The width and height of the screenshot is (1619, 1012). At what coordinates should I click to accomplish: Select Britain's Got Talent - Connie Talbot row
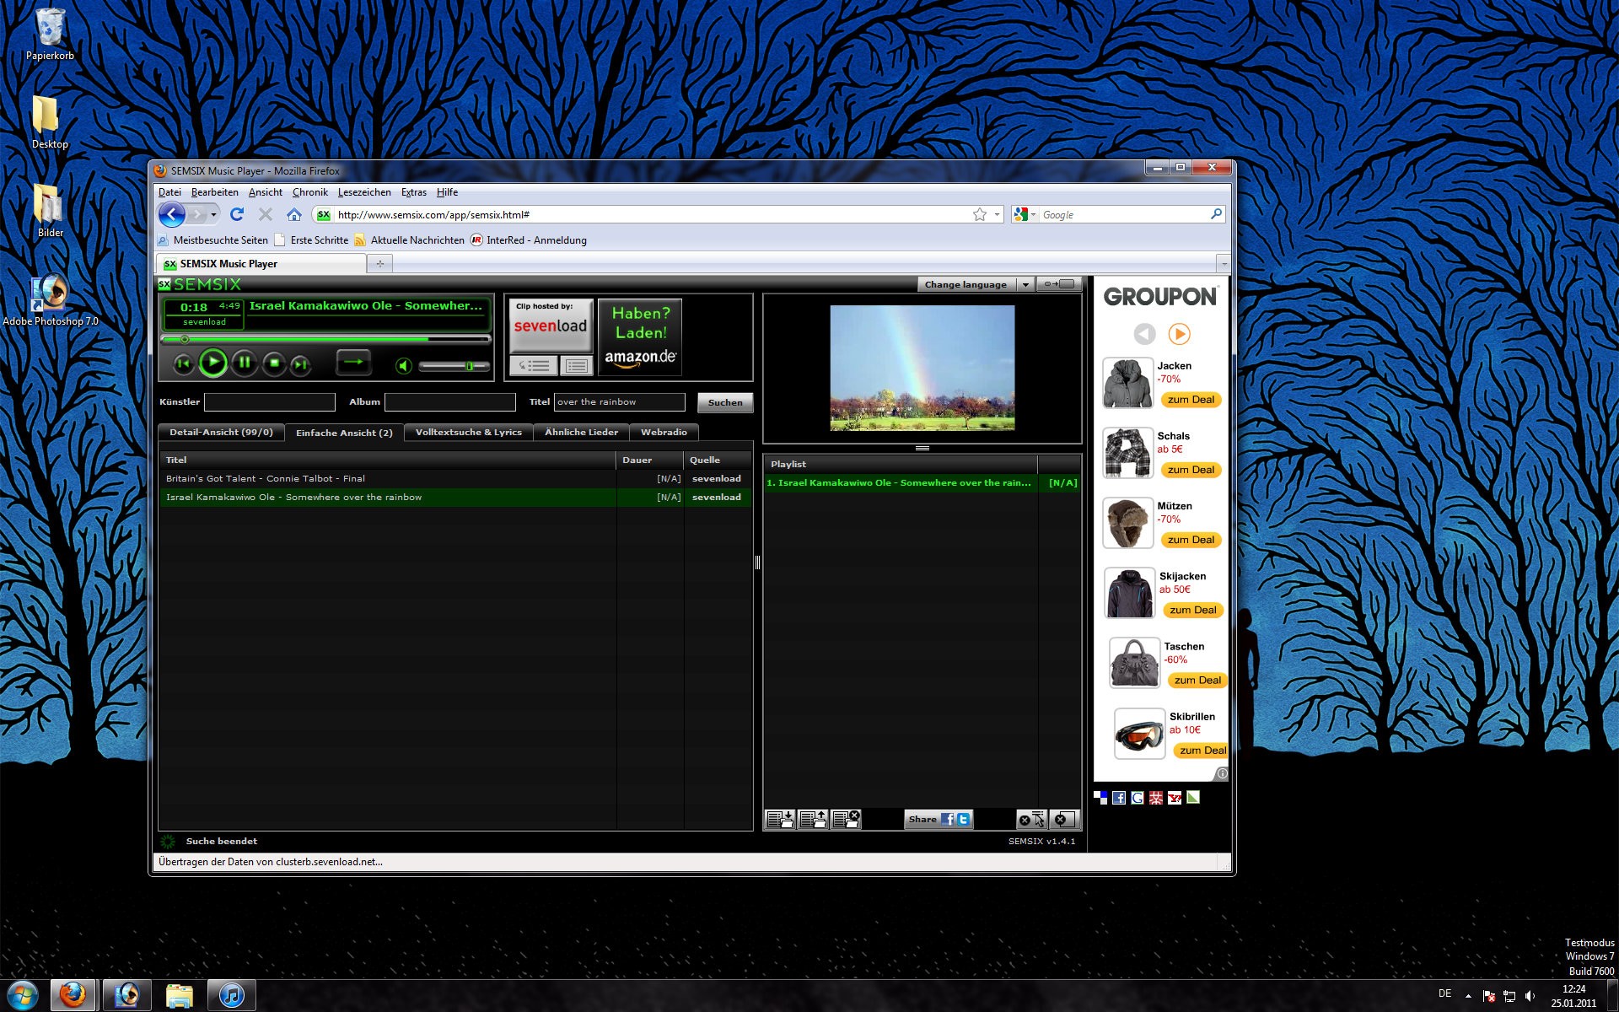[x=455, y=478]
